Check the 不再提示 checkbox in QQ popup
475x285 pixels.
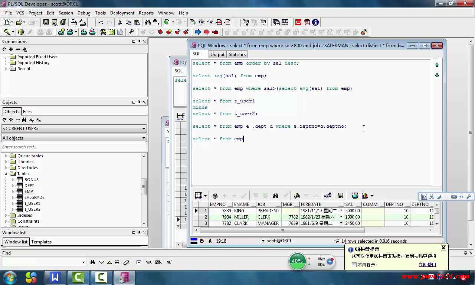click(x=354, y=265)
